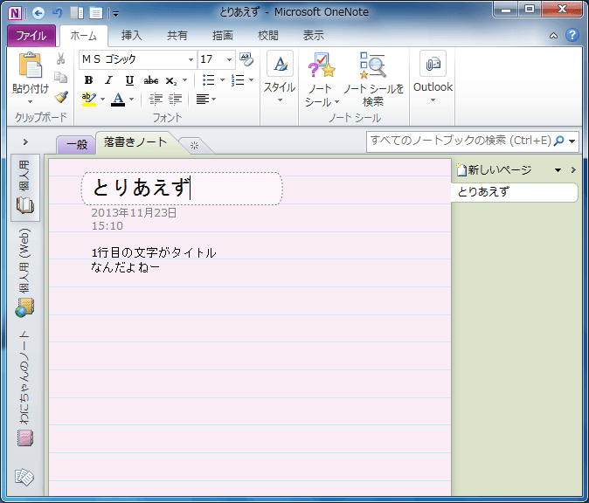This screenshot has width=589, height=503.
Task: Click the Back arrow in quick access toolbar
Action: tap(38, 13)
